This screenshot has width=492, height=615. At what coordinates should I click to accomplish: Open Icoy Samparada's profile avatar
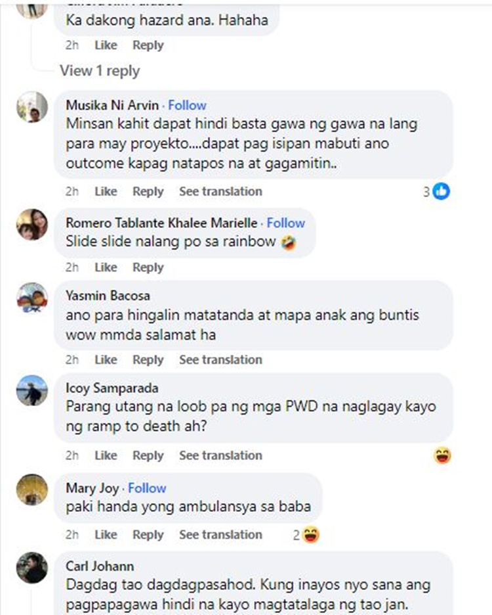[x=31, y=390]
